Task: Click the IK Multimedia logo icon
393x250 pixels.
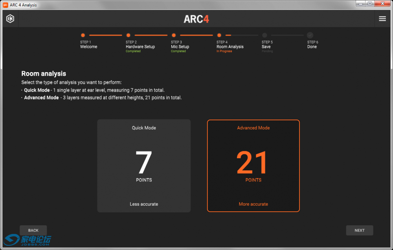Action: pyautogui.click(x=10, y=19)
